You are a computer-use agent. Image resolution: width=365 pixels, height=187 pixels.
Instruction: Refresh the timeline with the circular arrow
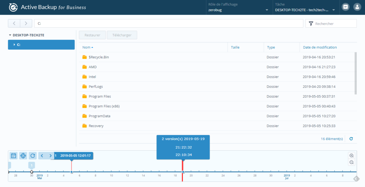pyautogui.click(x=32, y=156)
